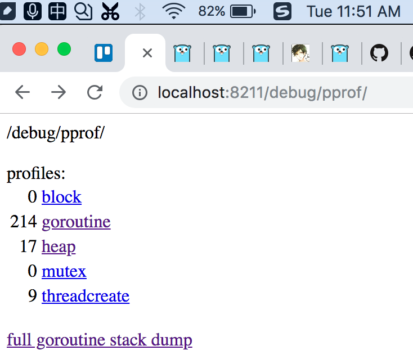Open the block profile link
Viewport: 413px width, 350px height.
click(62, 197)
